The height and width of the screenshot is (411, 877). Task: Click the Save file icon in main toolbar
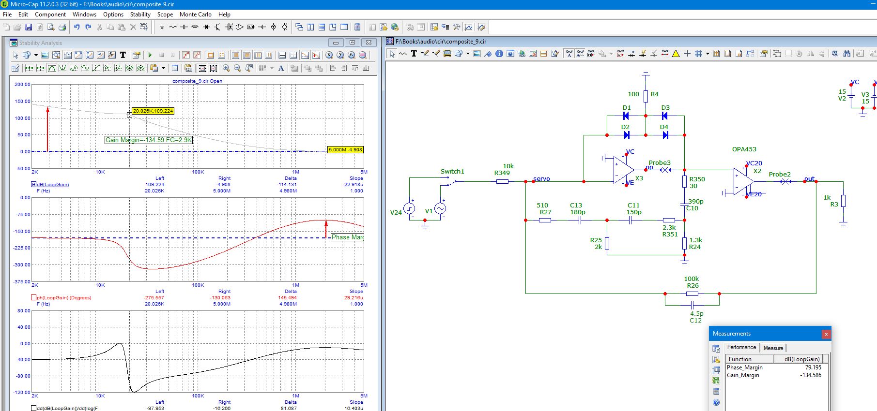[28, 27]
